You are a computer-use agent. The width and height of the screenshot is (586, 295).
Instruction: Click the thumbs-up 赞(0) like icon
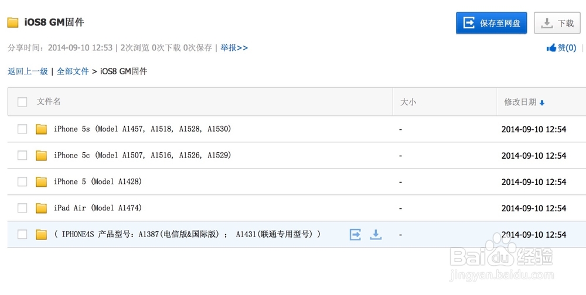[551, 48]
